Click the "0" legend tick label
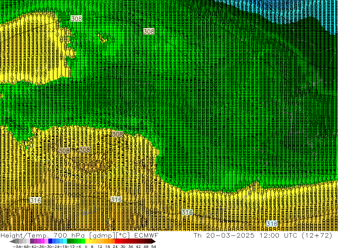338x248 pixels. pyautogui.click(x=86, y=247)
